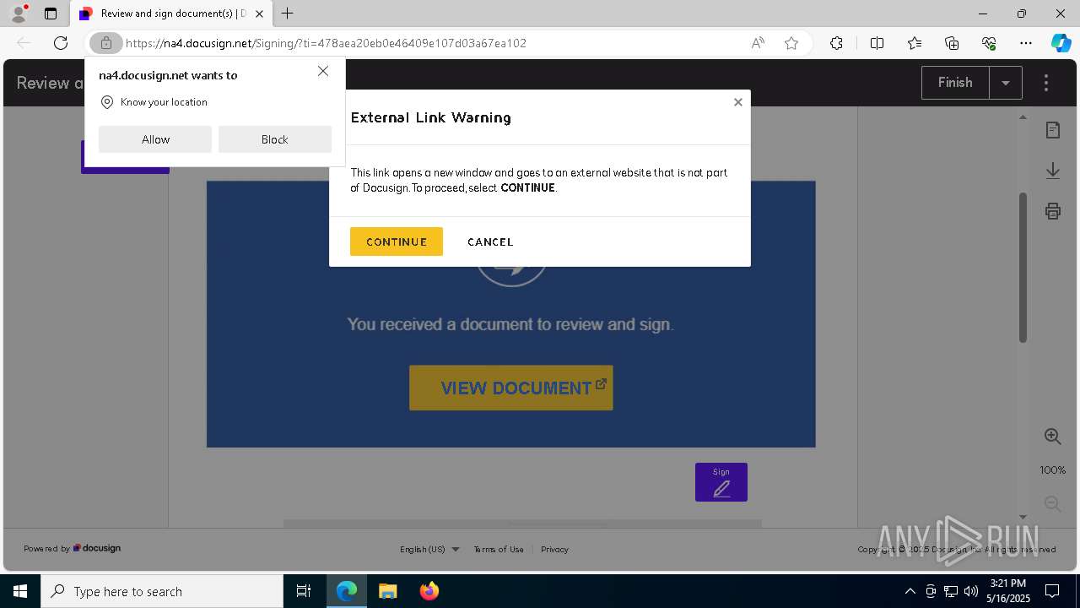Click the Finish button
The image size is (1080, 608).
coord(955,83)
